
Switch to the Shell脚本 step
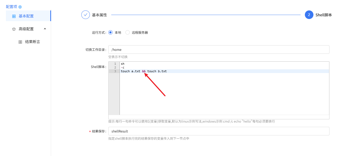pos(324,15)
